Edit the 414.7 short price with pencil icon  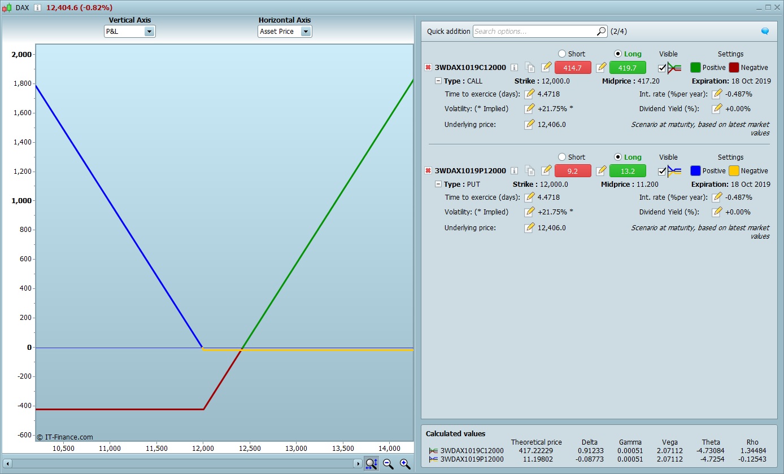pos(546,67)
